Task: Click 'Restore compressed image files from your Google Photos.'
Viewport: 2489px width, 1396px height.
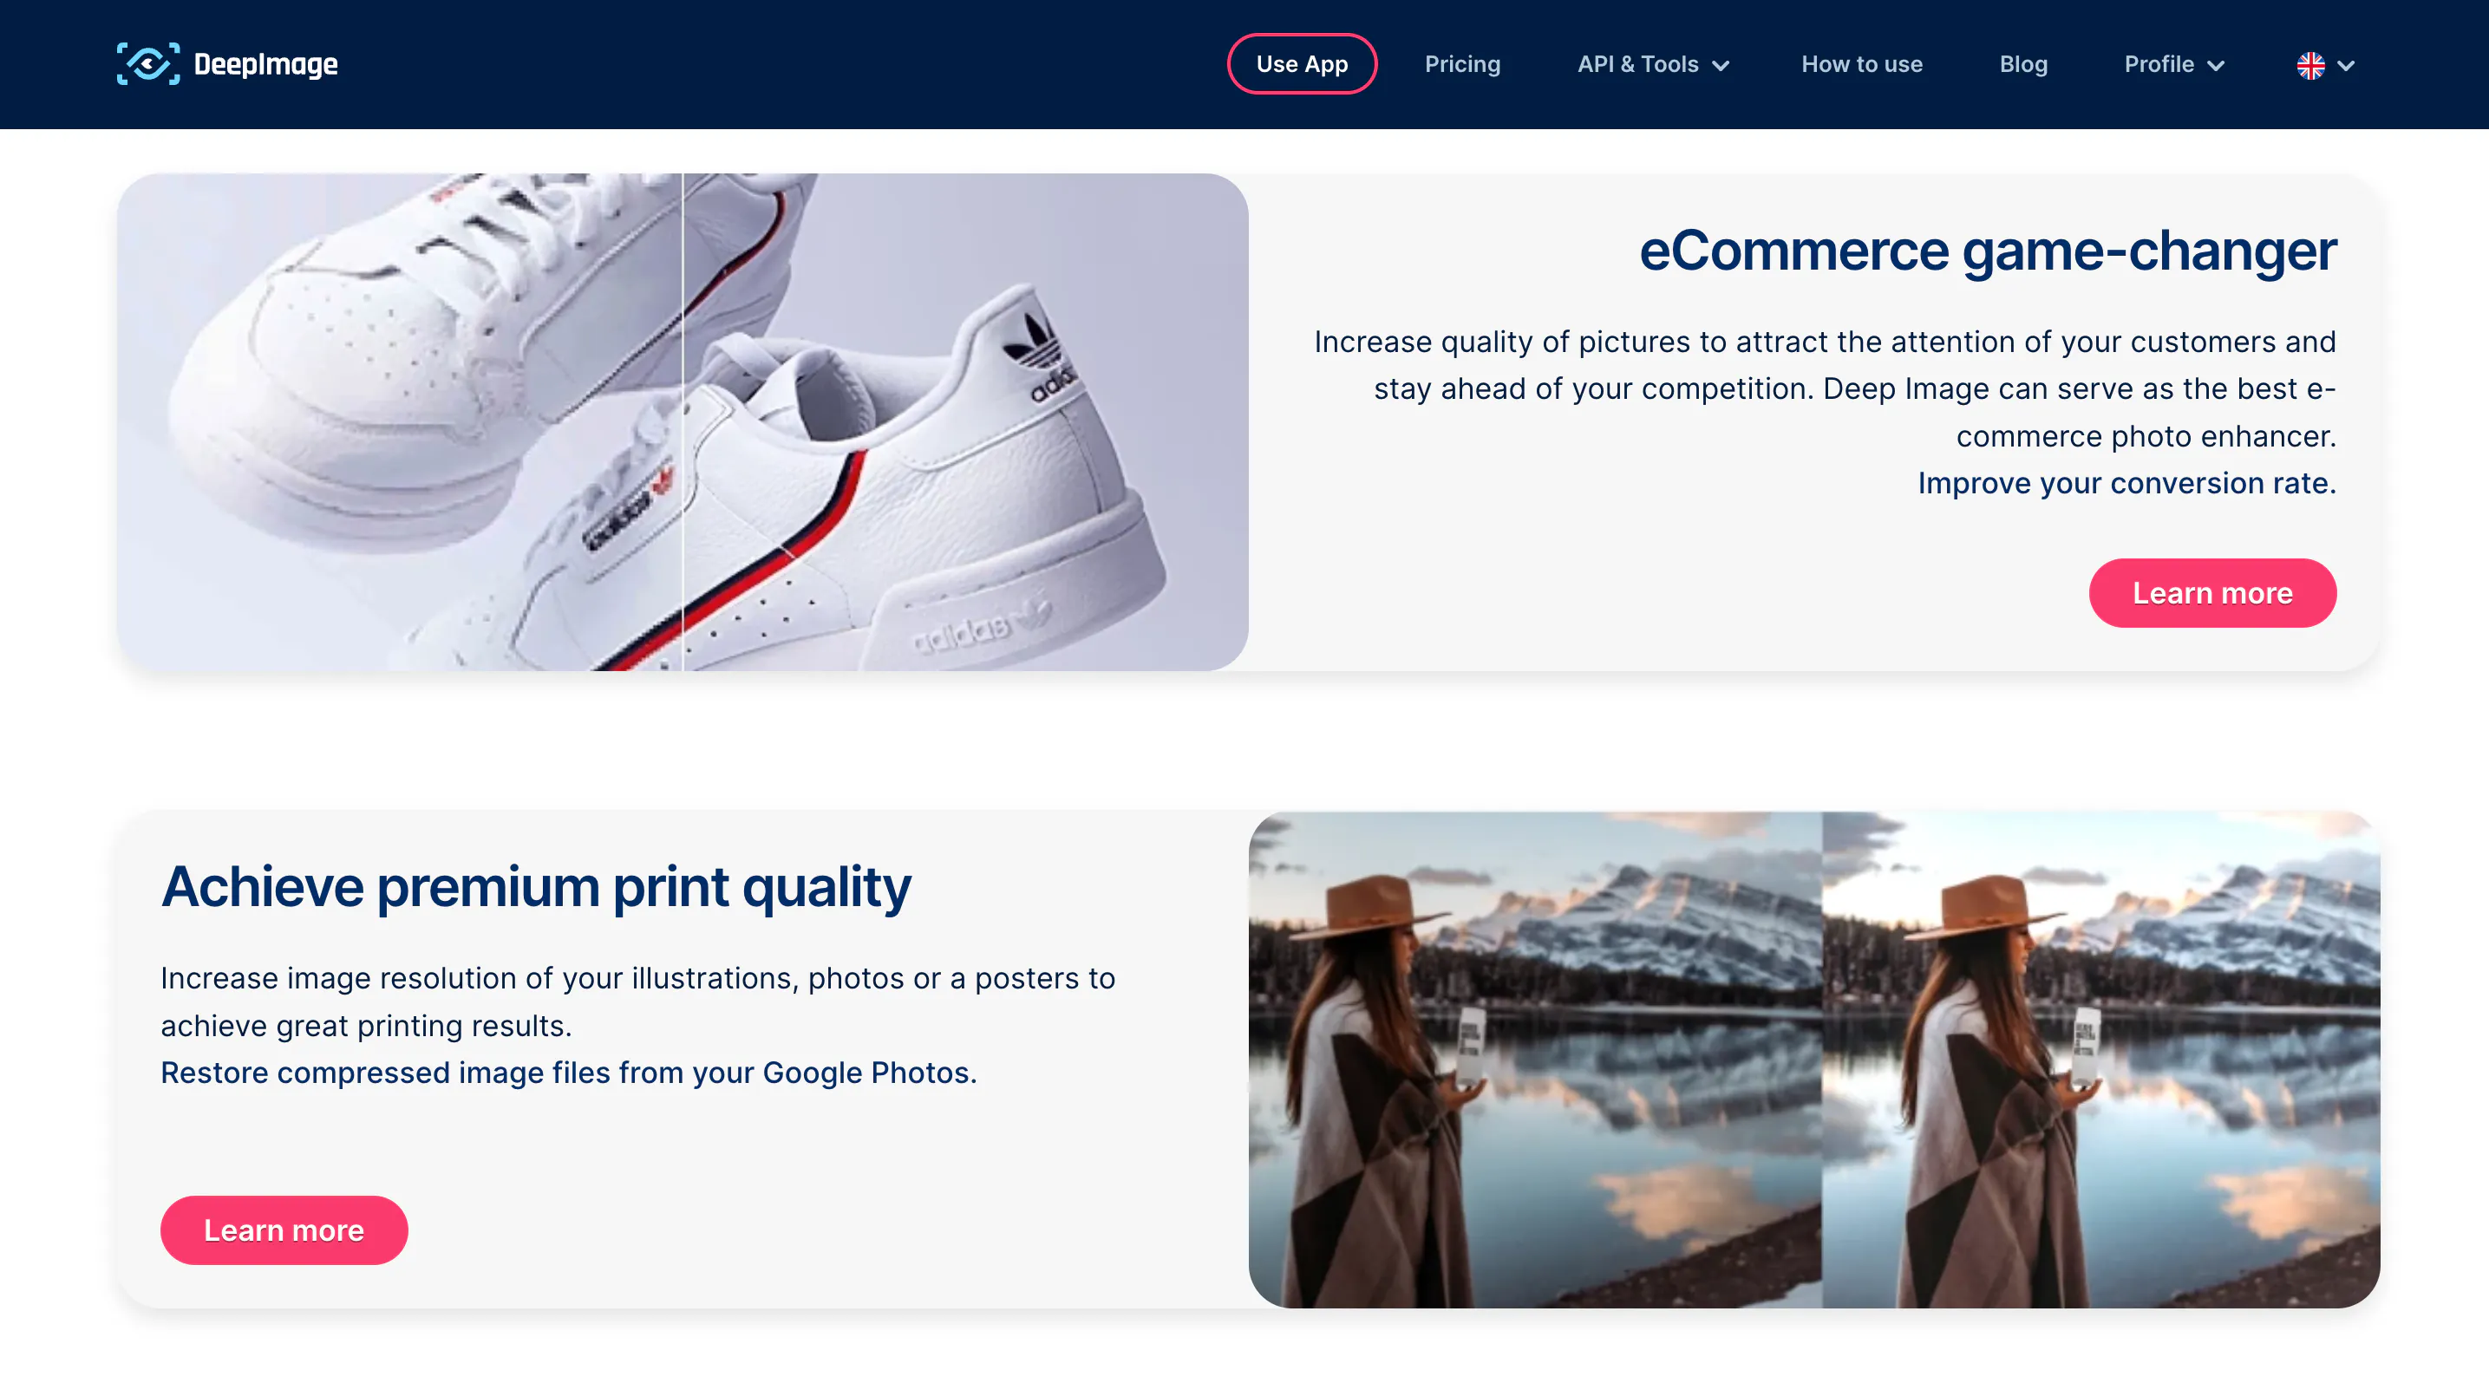Action: click(568, 1073)
